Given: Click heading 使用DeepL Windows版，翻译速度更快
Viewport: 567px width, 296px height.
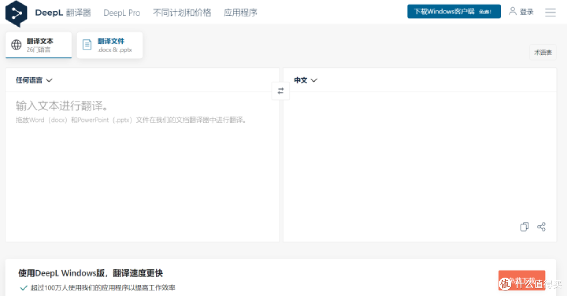Looking at the screenshot, I should pos(90,273).
